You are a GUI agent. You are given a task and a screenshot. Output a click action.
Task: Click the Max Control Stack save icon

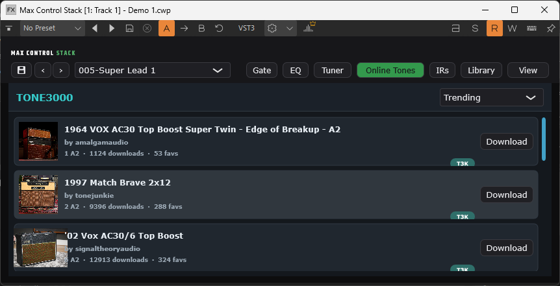click(21, 70)
